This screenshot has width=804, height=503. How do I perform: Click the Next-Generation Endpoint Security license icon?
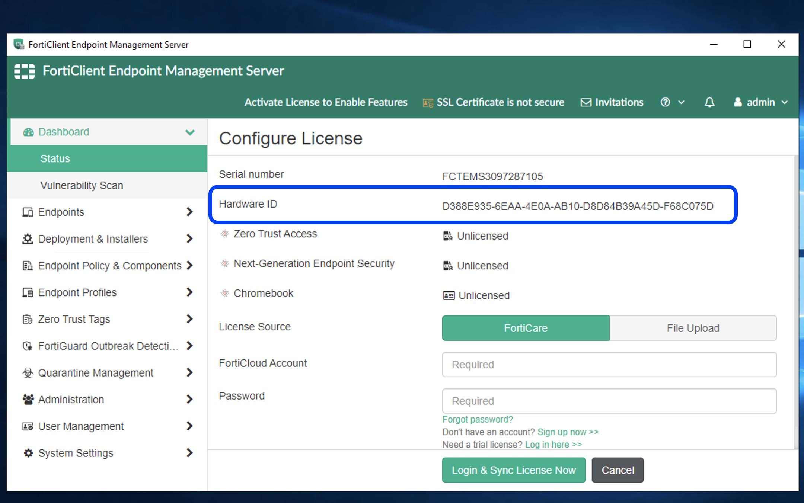[x=448, y=266]
